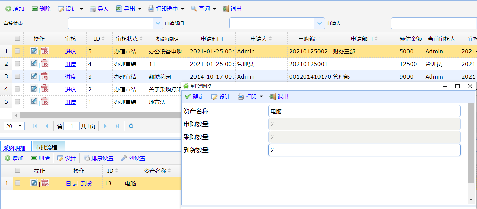Go to next page arrow icon
Viewport: 477px width, 209px height.
tap(105, 126)
